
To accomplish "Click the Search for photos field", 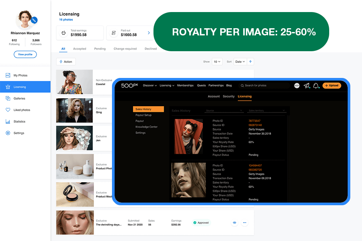I will click(264, 85).
